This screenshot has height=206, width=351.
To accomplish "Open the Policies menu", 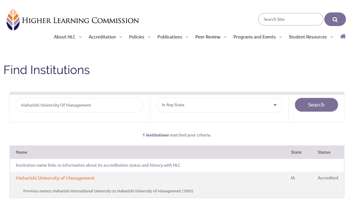I will point(137,37).
